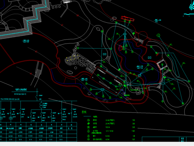The image size is (194, 146).
Task: Click the cyan rectangle junction box left of pond
Action: tap(105, 54)
